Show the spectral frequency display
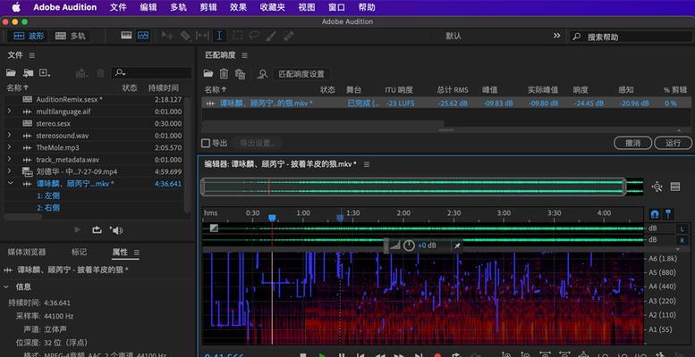 click(126, 36)
